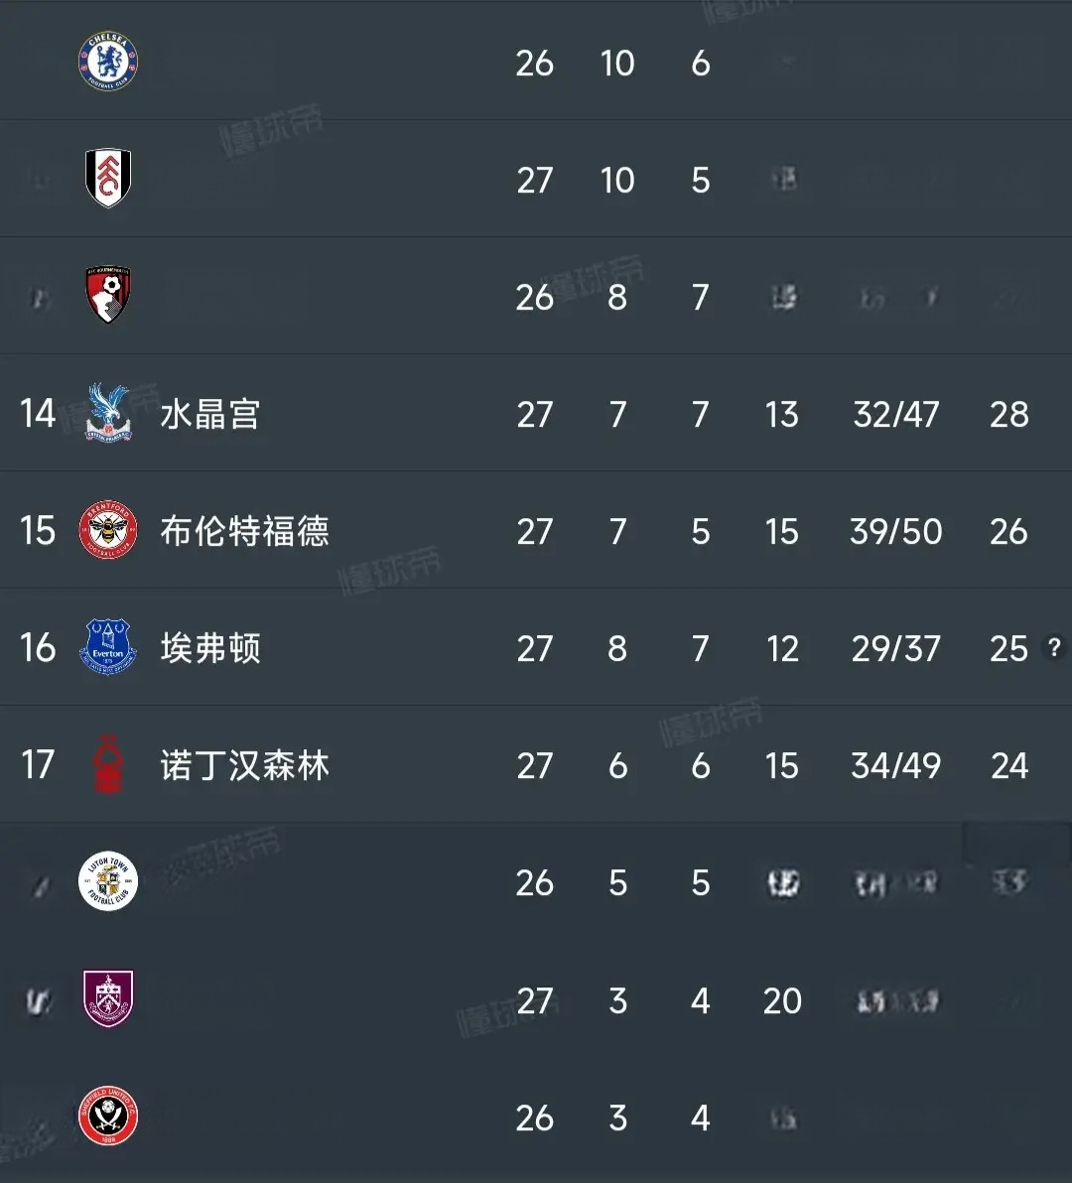Open the Fulham club badge
1072x1183 pixels.
[x=108, y=178]
